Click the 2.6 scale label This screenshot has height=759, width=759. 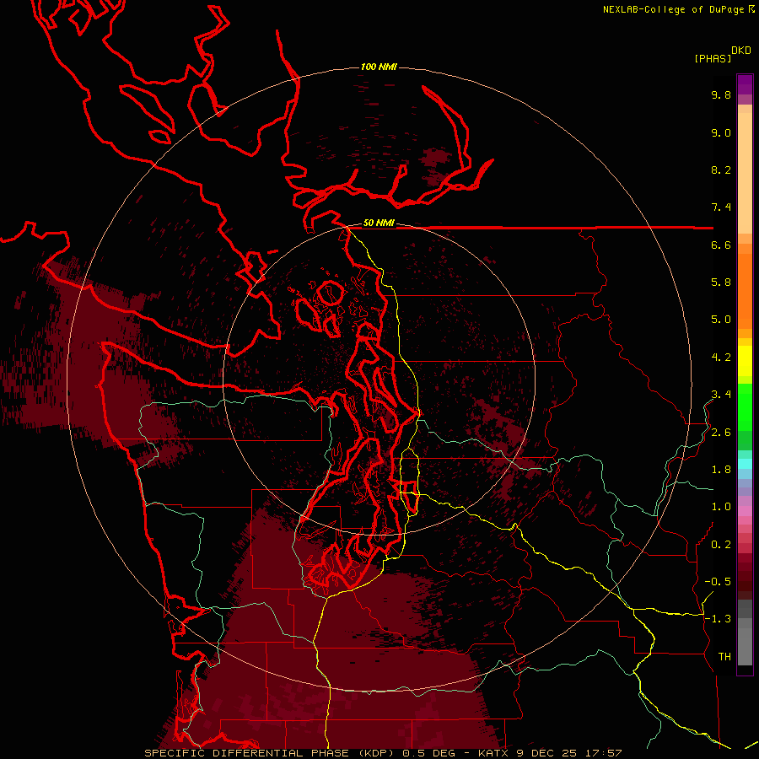point(721,433)
